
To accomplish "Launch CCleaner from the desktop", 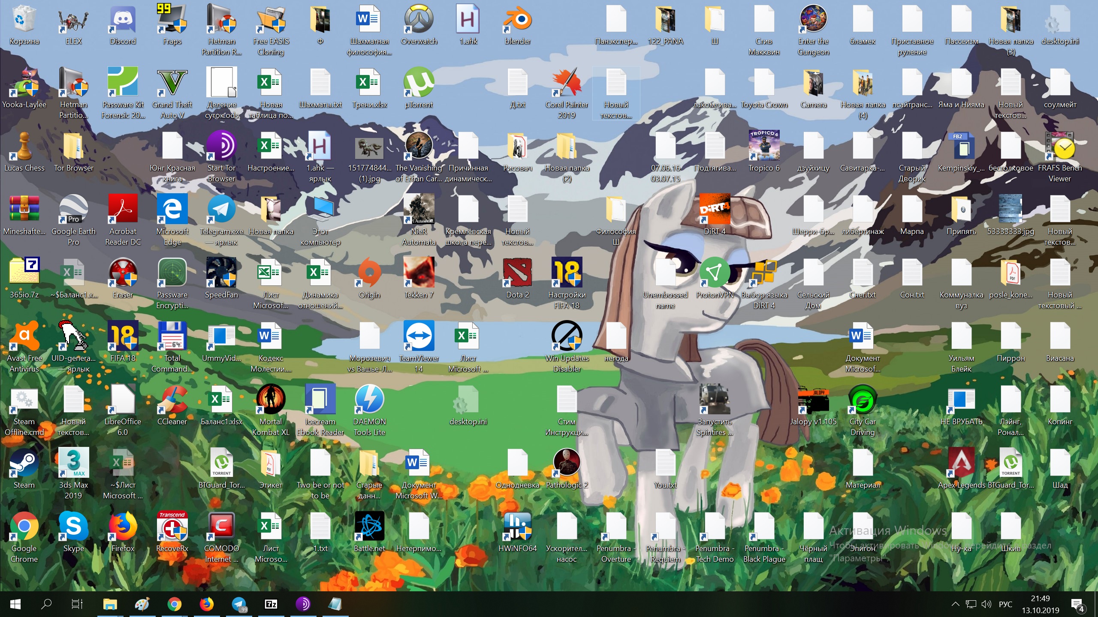I will 172,405.
